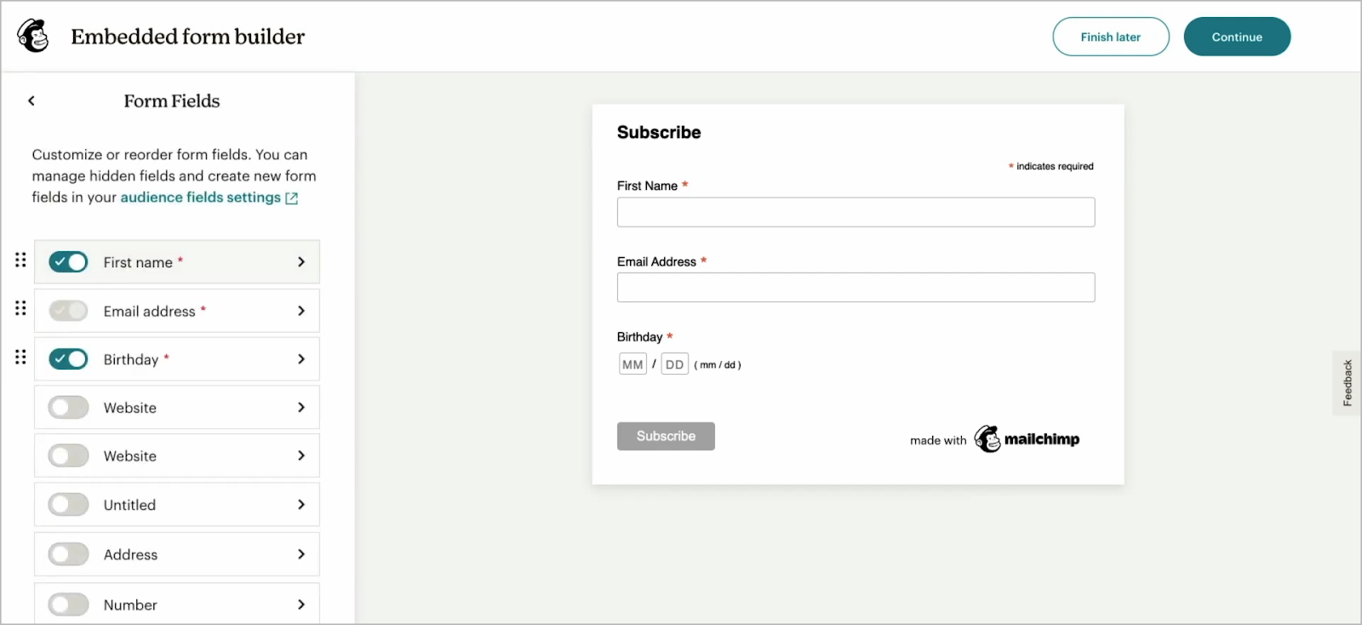Expand the Birthday field settings chevron
Screen dimensions: 1362x625
pos(300,358)
